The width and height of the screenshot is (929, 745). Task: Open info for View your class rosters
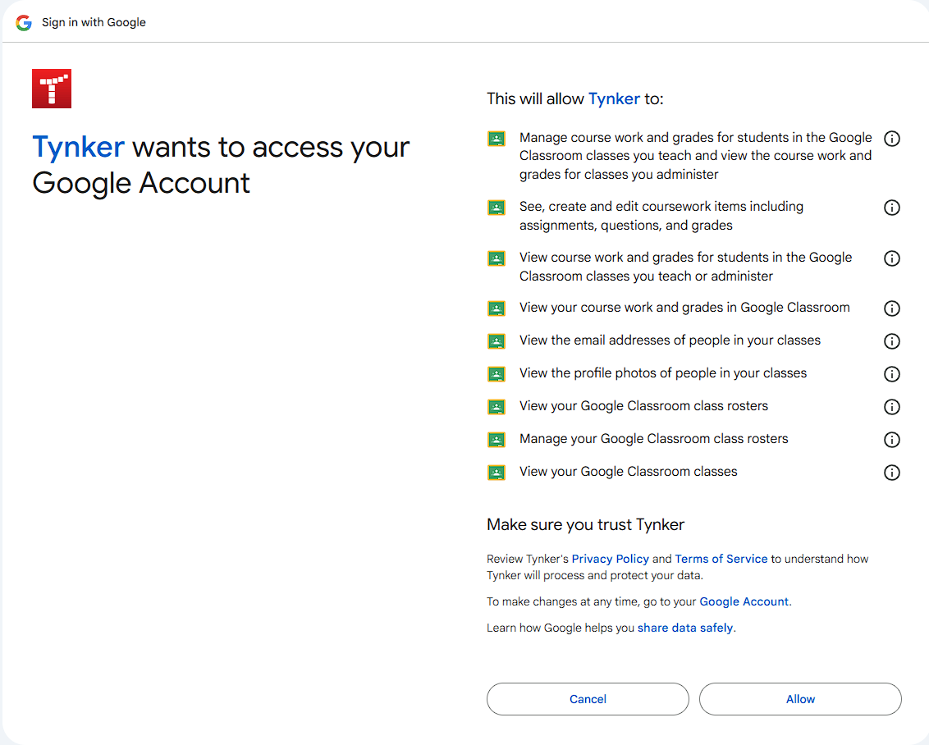coord(892,407)
